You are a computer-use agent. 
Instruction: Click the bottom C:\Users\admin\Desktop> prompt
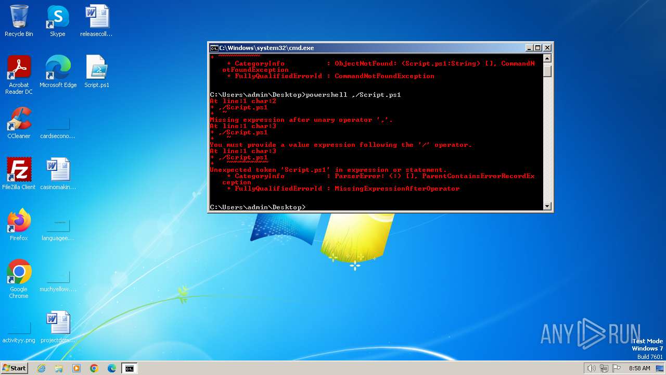point(258,207)
